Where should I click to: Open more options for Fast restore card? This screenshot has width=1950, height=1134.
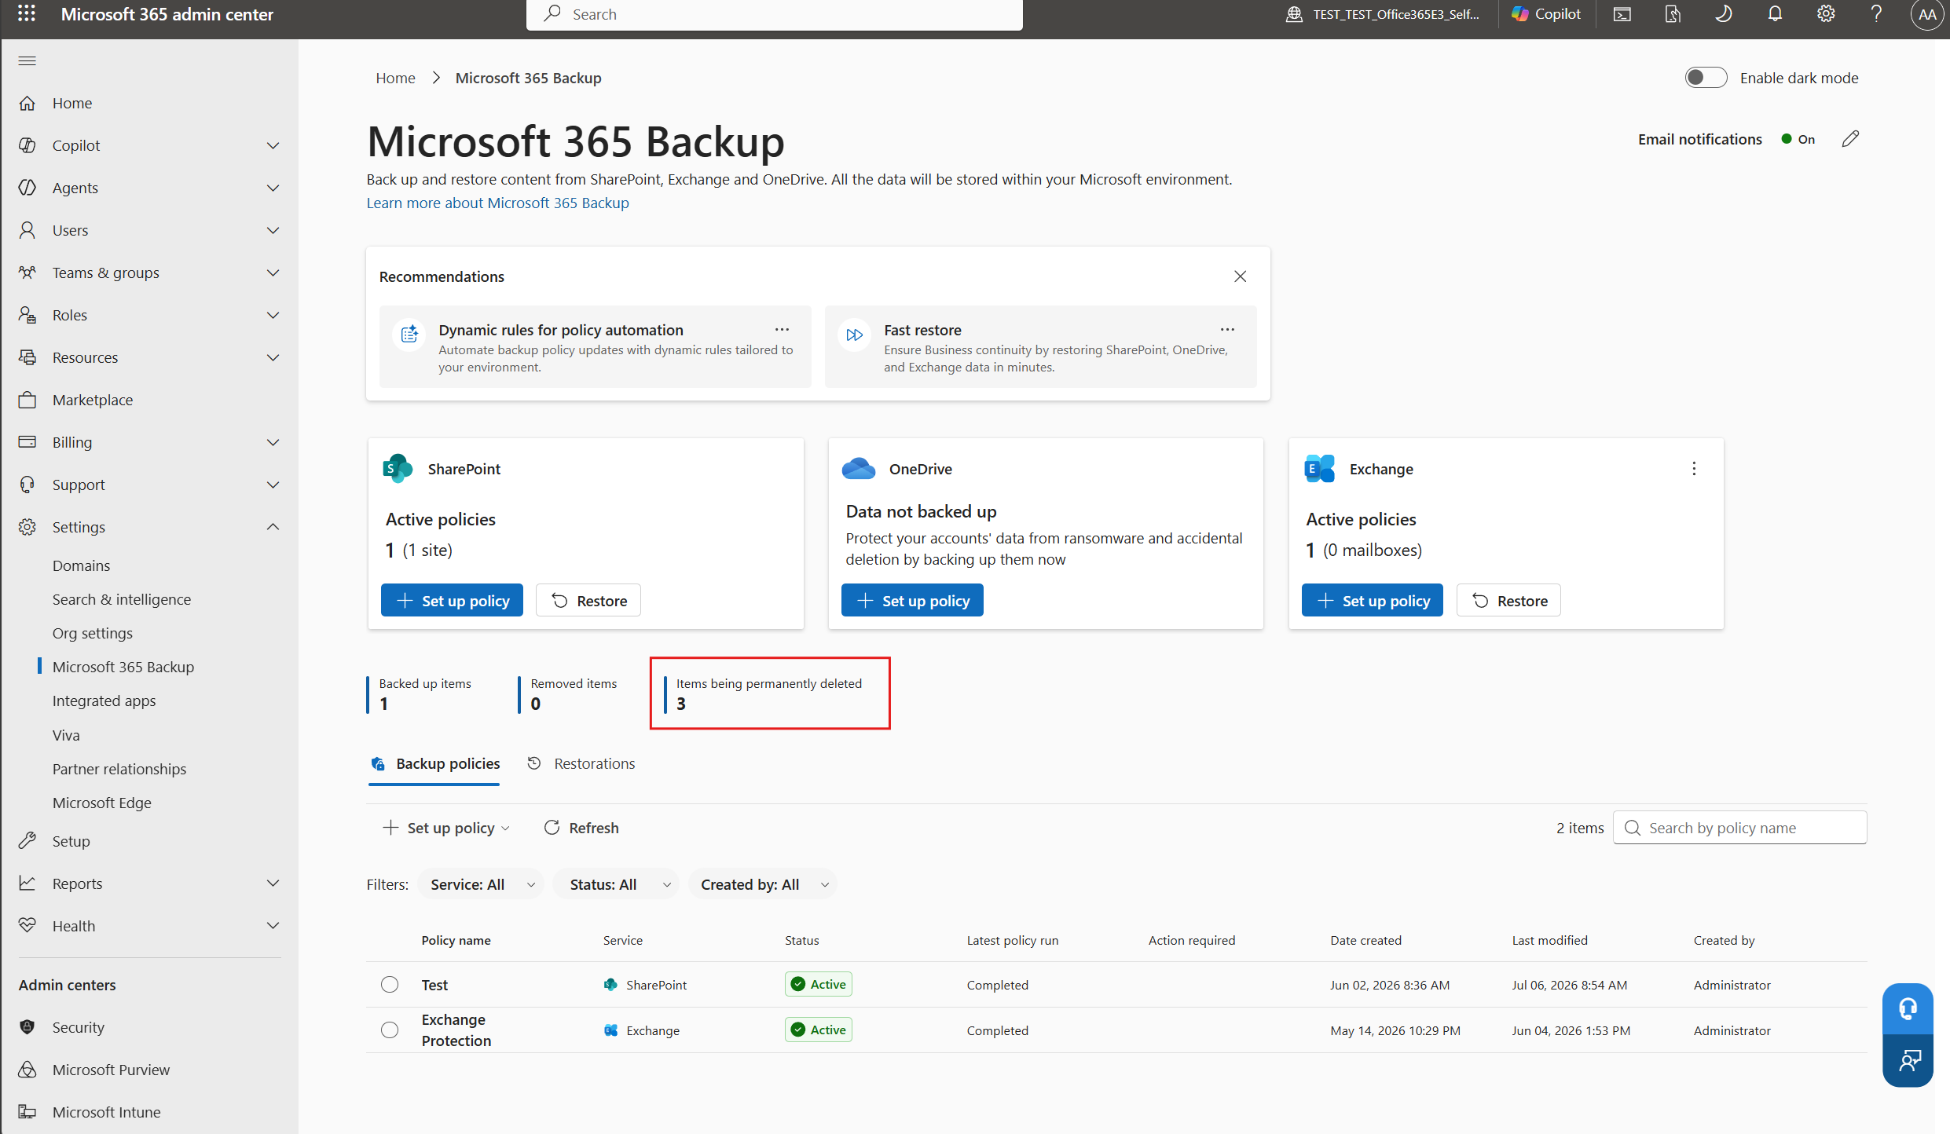[x=1227, y=330]
